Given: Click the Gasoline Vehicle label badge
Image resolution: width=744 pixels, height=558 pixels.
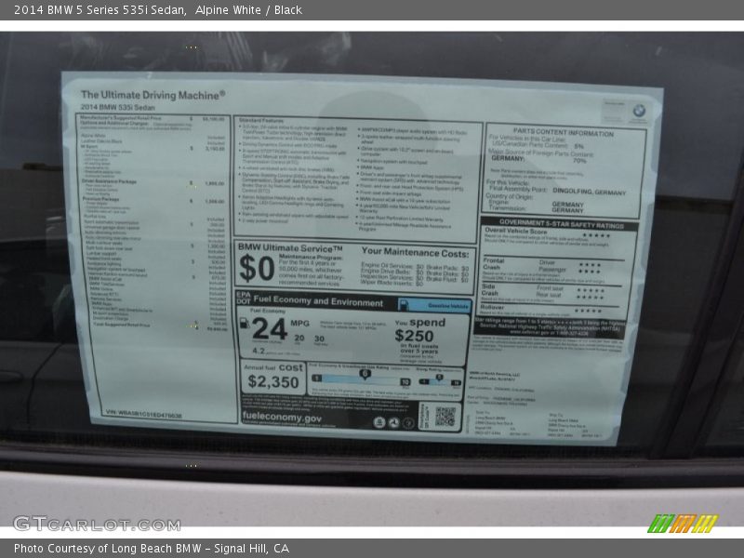Looking at the screenshot, I should tap(434, 305).
